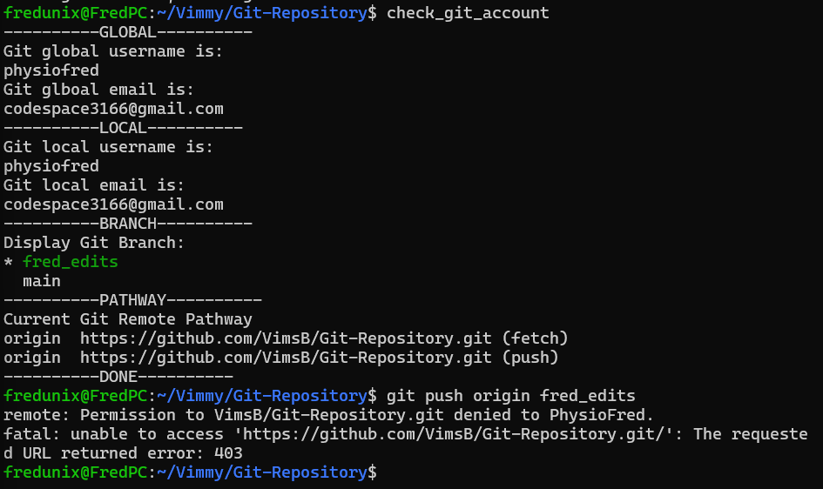Click the fetch origin GitHub URL
Screen dimensions: 823x489
[x=286, y=338]
